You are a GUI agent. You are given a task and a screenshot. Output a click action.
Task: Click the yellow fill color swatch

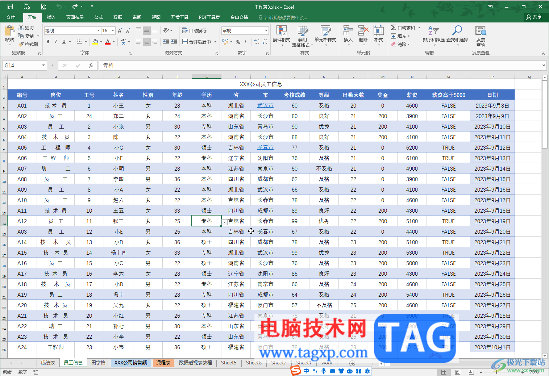click(95, 42)
